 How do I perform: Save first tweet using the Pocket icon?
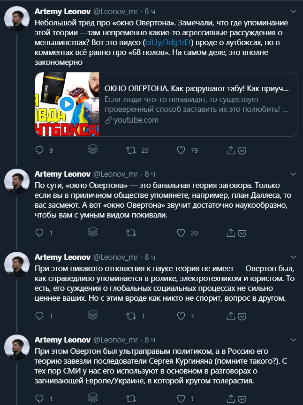coord(242,151)
